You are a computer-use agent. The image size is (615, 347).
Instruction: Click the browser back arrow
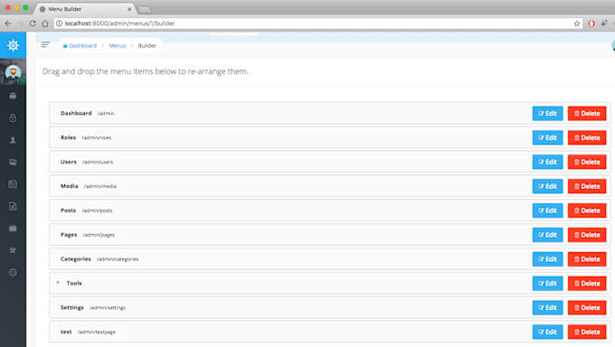tap(8, 23)
